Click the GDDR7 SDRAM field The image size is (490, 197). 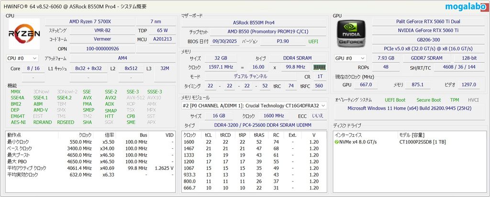click(x=426, y=58)
